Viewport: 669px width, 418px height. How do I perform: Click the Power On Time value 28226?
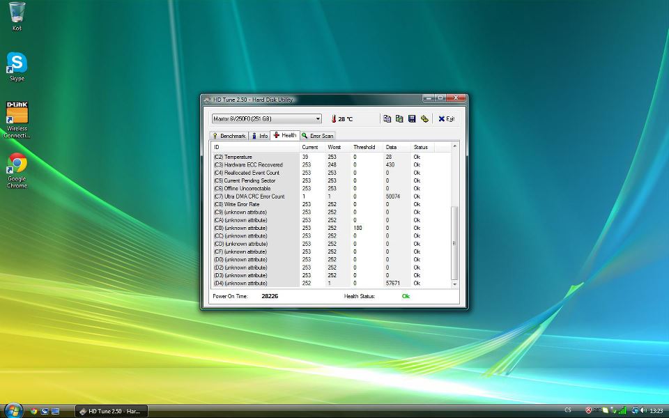[x=270, y=296]
